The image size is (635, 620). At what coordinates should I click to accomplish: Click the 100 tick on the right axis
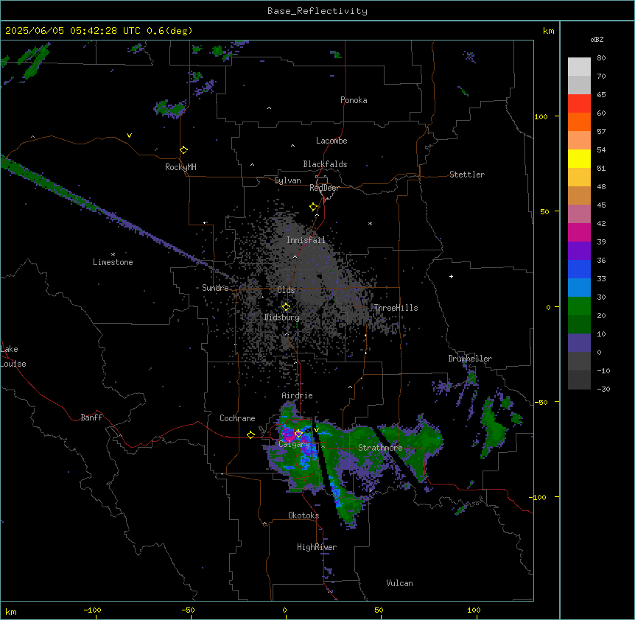pyautogui.click(x=541, y=116)
